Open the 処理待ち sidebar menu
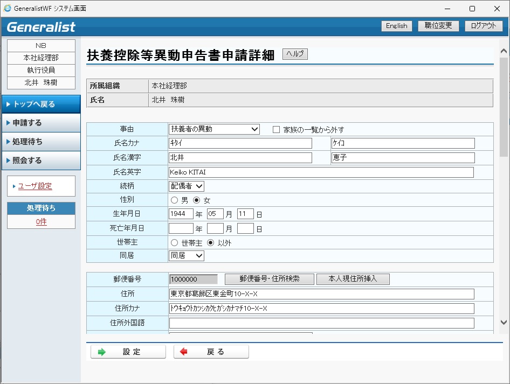Image resolution: width=510 pixels, height=384 pixels. [41, 142]
